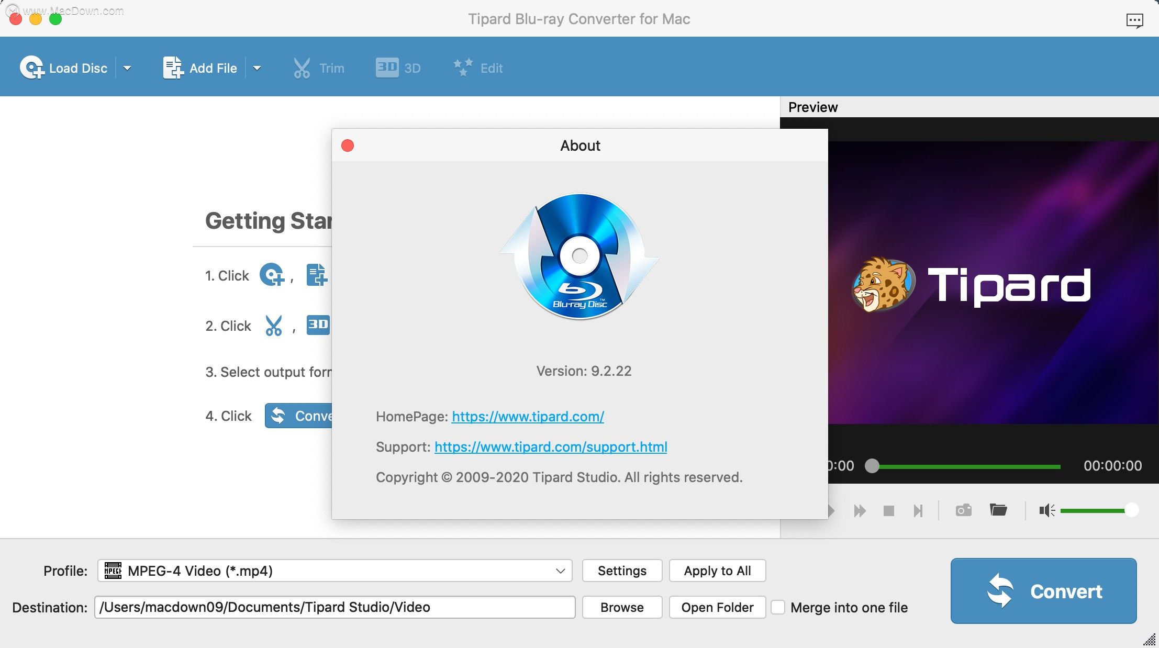Click the next frame playback button
Viewport: 1159px width, 648px height.
[x=918, y=510]
